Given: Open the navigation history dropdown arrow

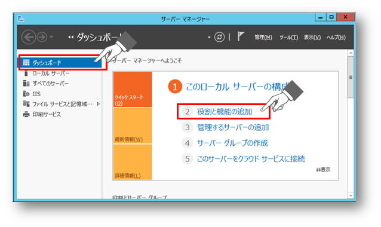Looking at the screenshot, I should pyautogui.click(x=51, y=37).
